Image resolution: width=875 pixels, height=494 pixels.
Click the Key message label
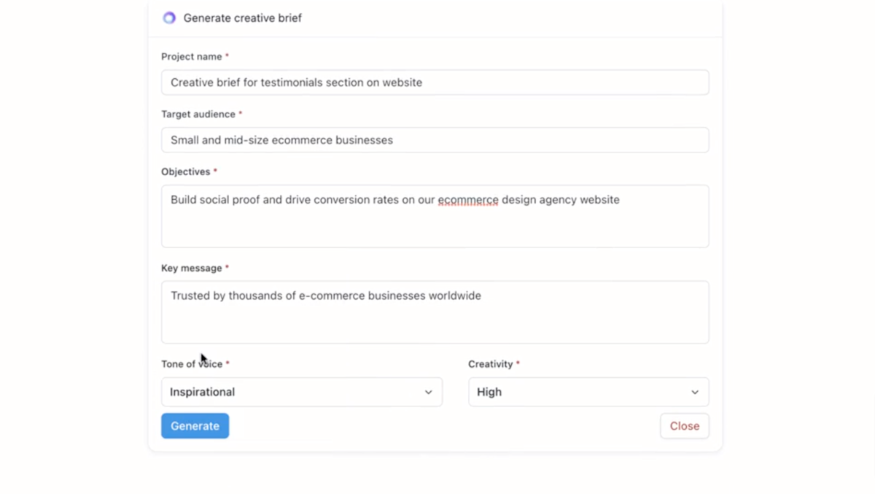click(190, 268)
